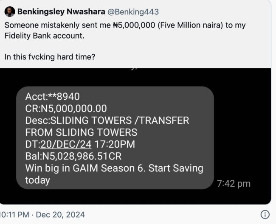This screenshot has height=224, width=276.
Task: Open the tweet info icon
Action: [x=265, y=214]
